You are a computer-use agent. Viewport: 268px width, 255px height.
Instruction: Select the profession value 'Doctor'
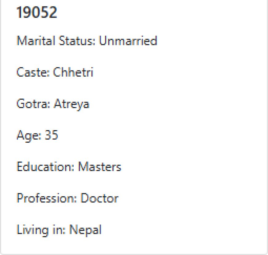tap(99, 198)
